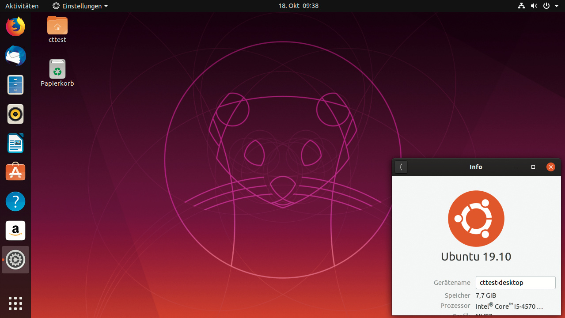Click the Prozessor value Intel Core i5-4570
Screen dimensions: 565x318
tap(509, 306)
